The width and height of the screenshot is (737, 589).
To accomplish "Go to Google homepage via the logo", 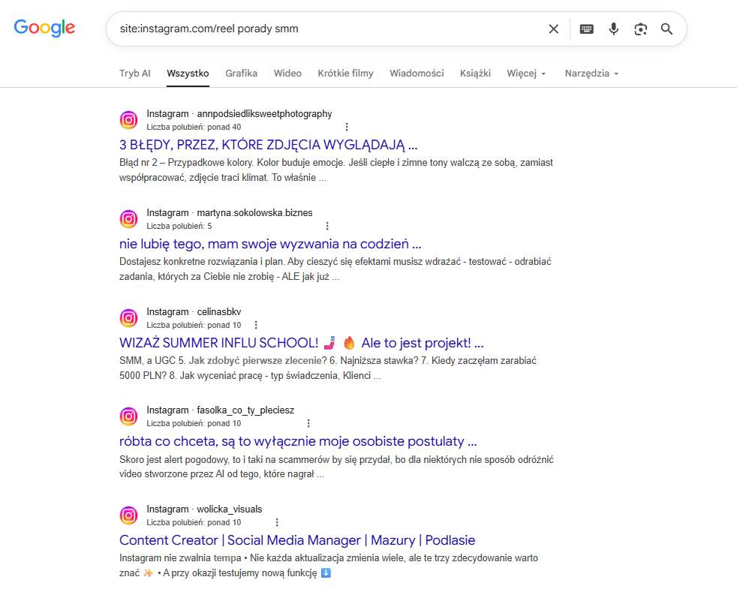I will pyautogui.click(x=44, y=29).
